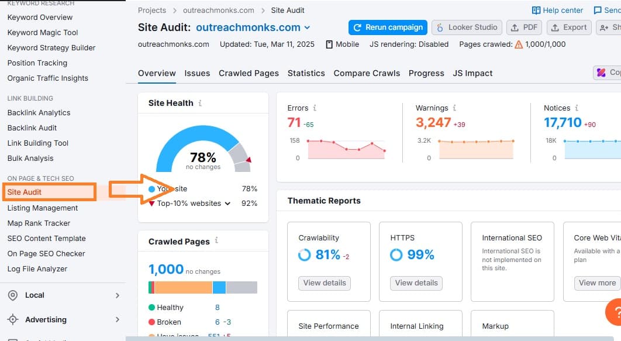
Task: Expand the Top-10% websites dropdown
Action: [x=227, y=204]
